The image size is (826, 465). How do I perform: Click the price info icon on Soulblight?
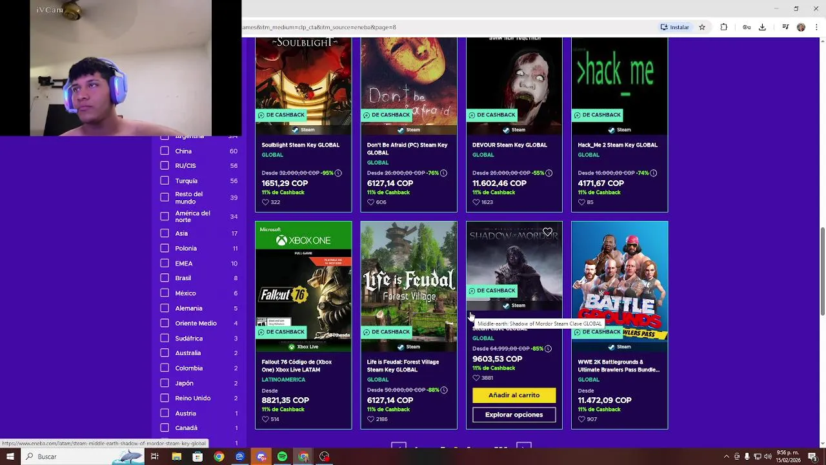point(337,173)
